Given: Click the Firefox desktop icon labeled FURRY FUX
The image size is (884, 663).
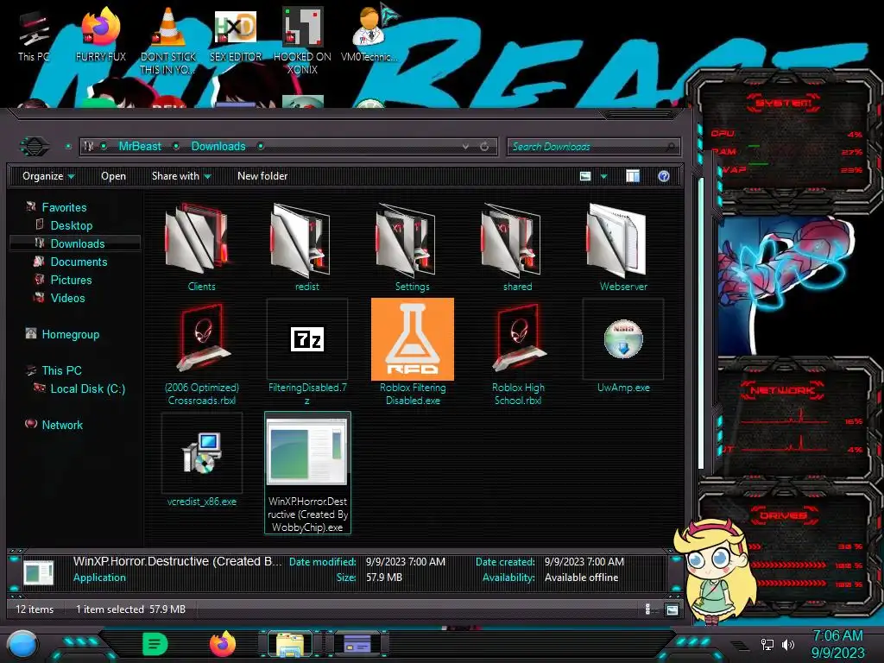Looking at the screenshot, I should 100,34.
